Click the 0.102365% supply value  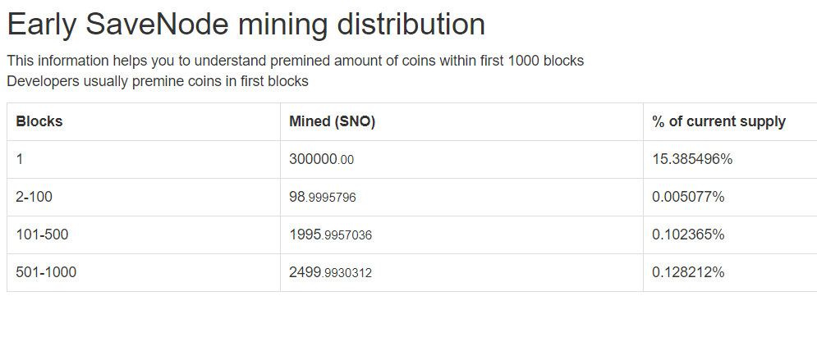point(688,235)
